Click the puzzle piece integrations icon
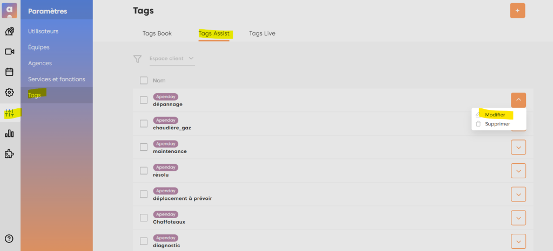 coord(9,154)
